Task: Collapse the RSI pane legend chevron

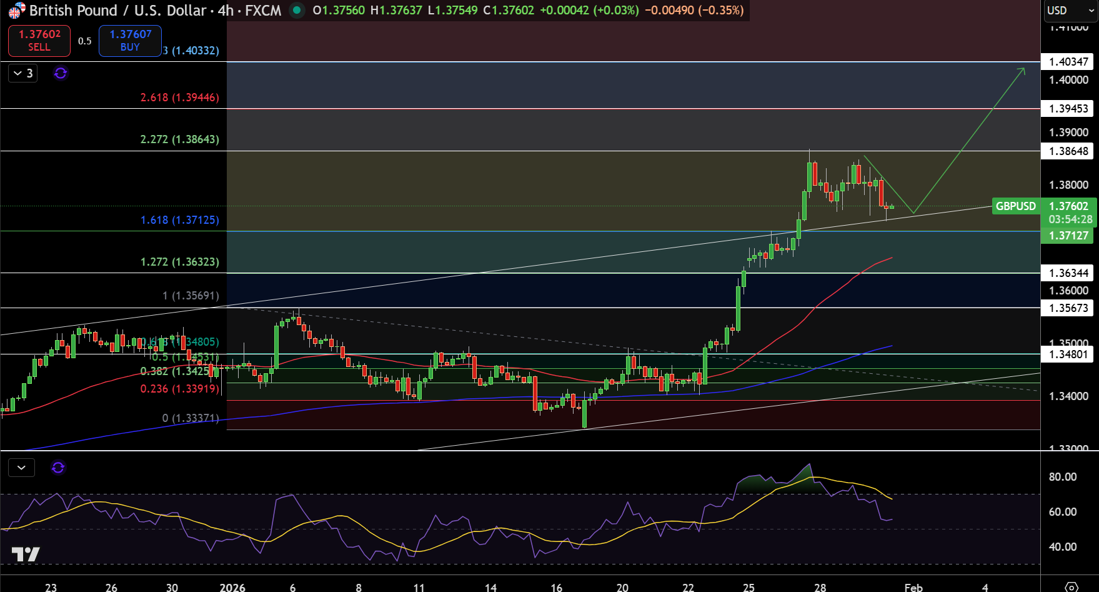Action: [21, 468]
